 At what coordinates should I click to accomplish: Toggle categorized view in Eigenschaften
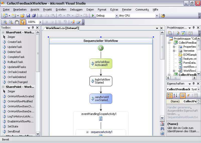tap(169, 96)
